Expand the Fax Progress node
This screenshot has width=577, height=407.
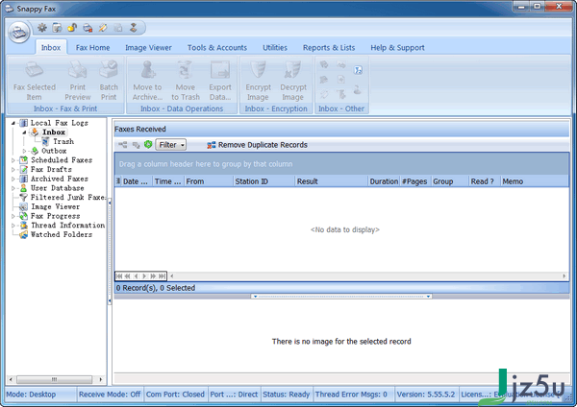point(13,216)
